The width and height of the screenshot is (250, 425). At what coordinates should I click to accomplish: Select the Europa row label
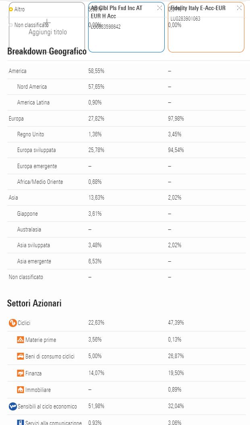(x=16, y=119)
